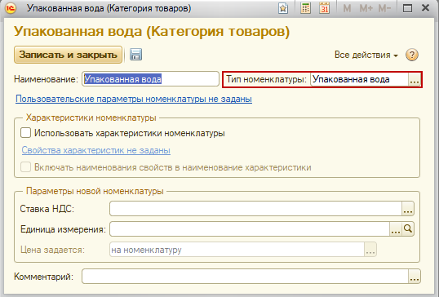
Task: Click the M+ memory add button
Action: pos(366,8)
